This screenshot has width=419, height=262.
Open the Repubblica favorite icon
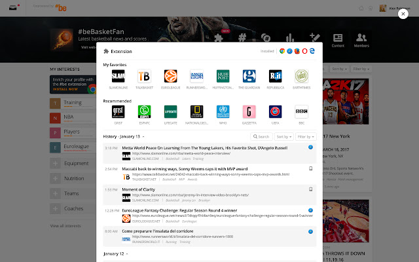point(275,76)
